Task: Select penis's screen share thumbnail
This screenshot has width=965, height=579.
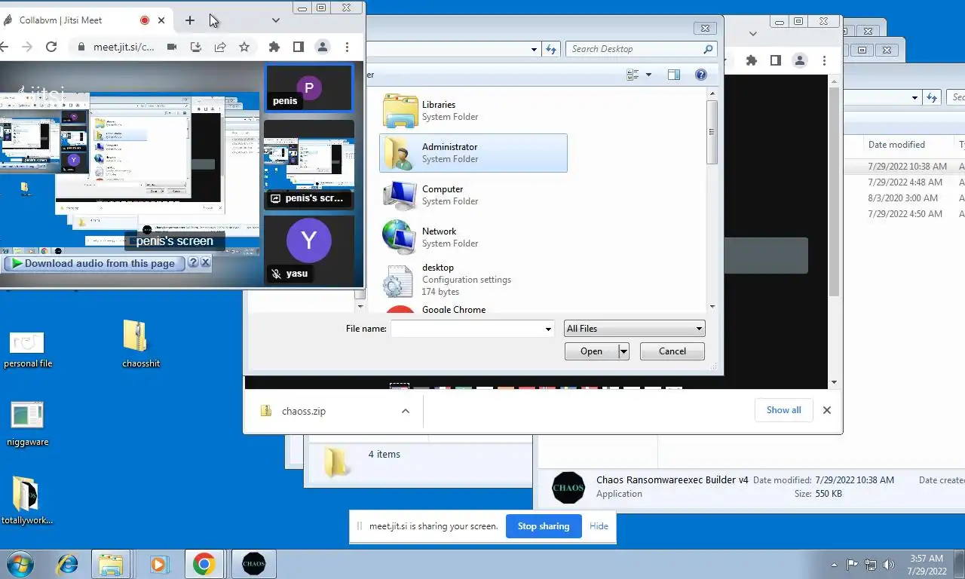Action: 309,165
